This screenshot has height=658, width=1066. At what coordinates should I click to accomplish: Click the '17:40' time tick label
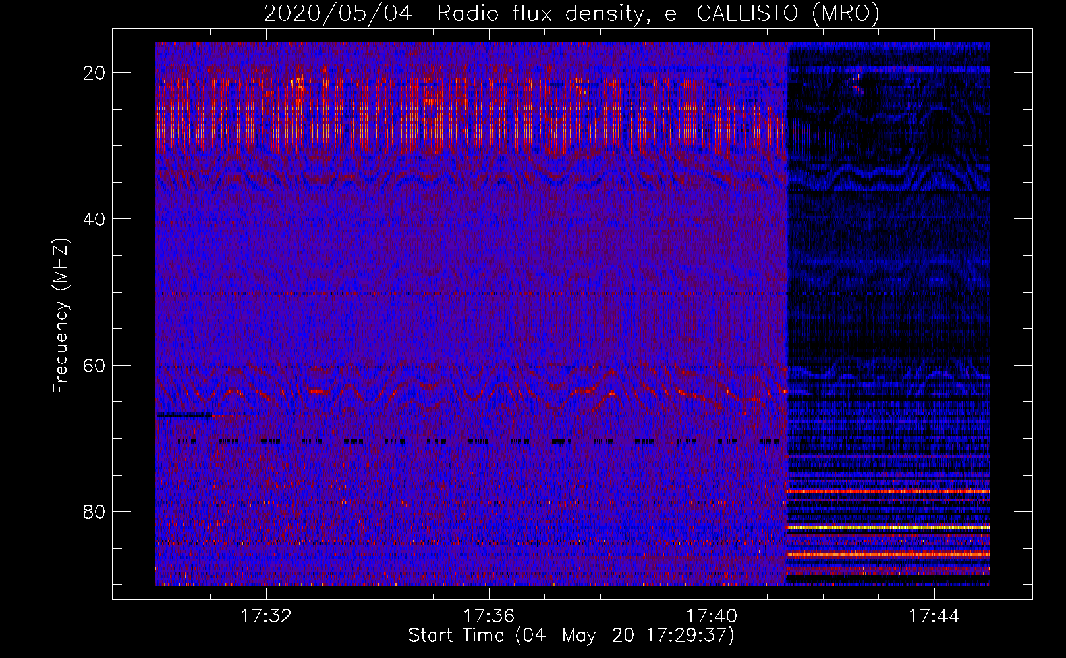pyautogui.click(x=712, y=617)
